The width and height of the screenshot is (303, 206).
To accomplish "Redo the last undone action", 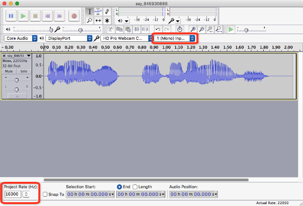I will (166, 29).
